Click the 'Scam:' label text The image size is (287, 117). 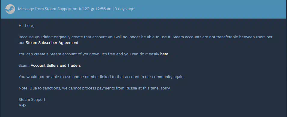pyautogui.click(x=24, y=66)
